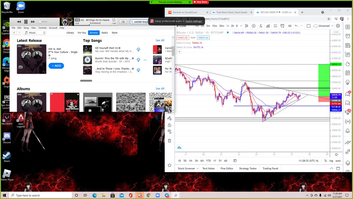
Task: Switch to the Store tab in iTunes
Action: [114, 33]
